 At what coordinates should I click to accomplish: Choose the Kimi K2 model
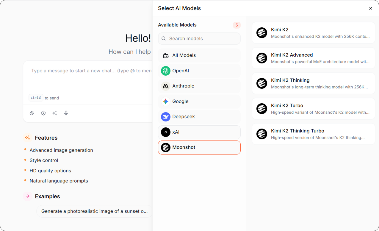pos(314,33)
